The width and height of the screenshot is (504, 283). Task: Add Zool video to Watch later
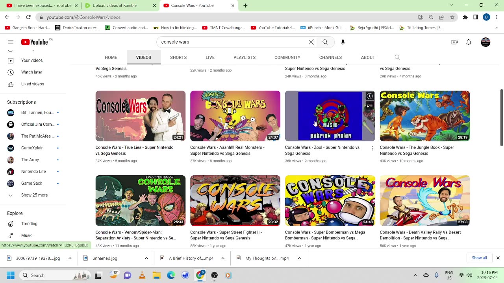click(369, 96)
